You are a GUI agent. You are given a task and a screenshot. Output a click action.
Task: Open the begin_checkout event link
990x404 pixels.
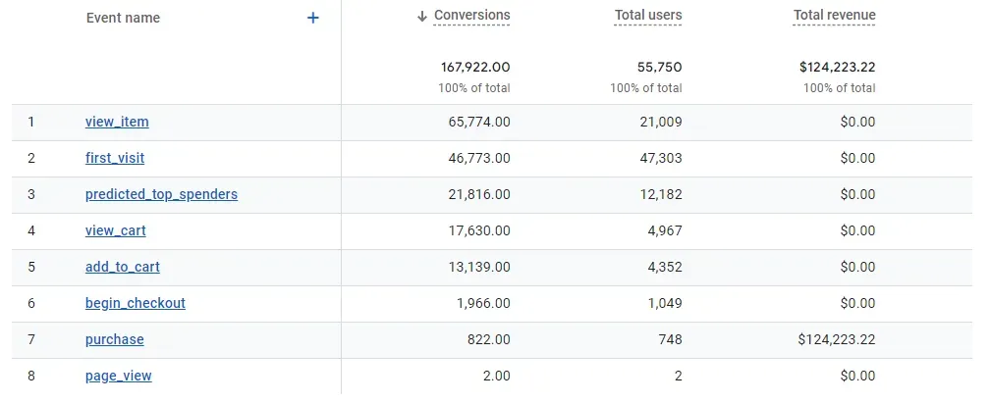pyautogui.click(x=136, y=303)
